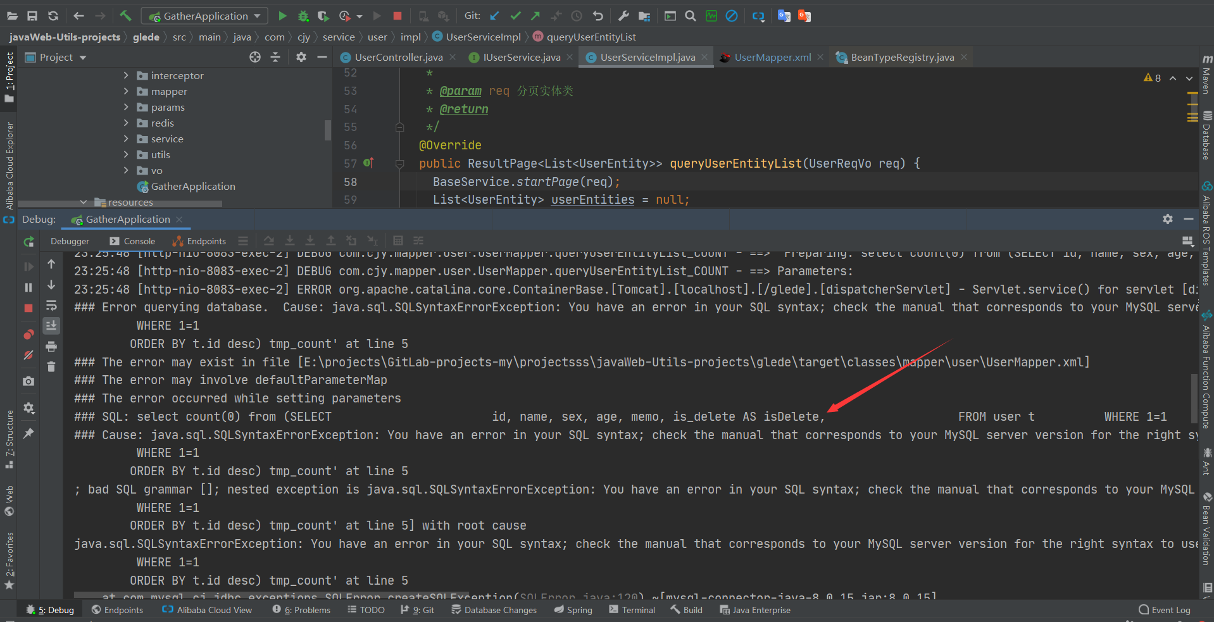Close the UserServiceImpl.java tab
The height and width of the screenshot is (622, 1214).
click(704, 57)
